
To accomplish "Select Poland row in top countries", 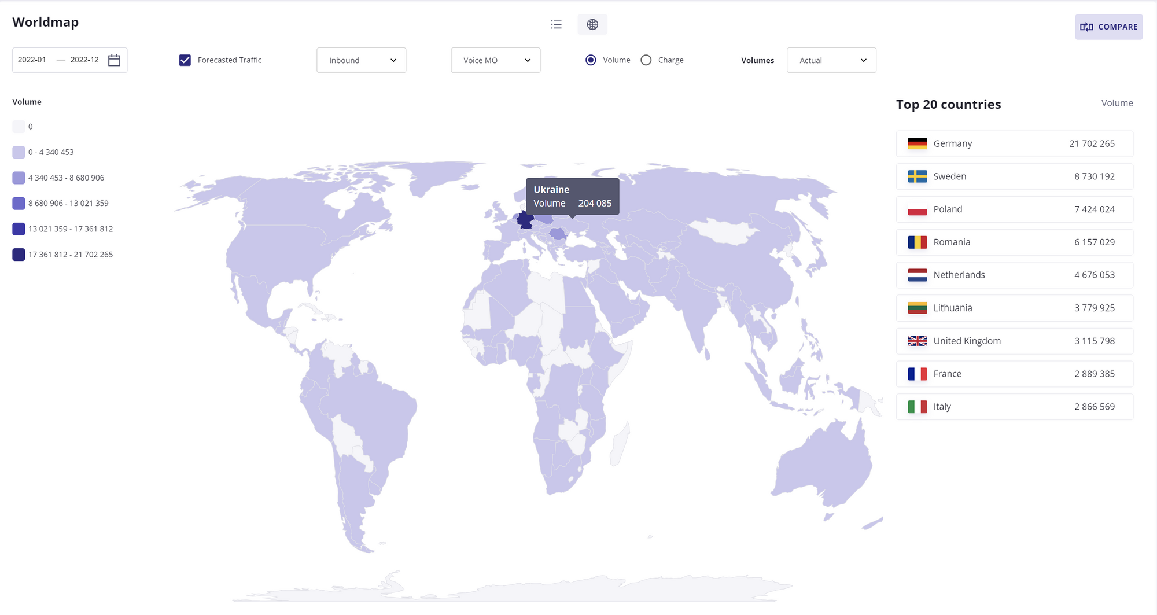I will (1015, 209).
